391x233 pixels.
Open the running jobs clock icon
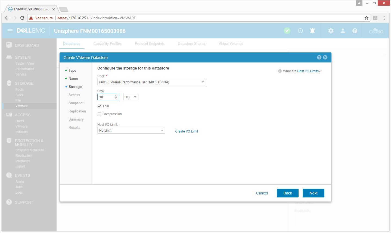coord(300,31)
